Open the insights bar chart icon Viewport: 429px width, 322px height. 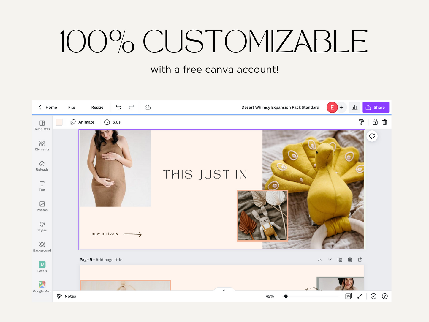pos(355,107)
